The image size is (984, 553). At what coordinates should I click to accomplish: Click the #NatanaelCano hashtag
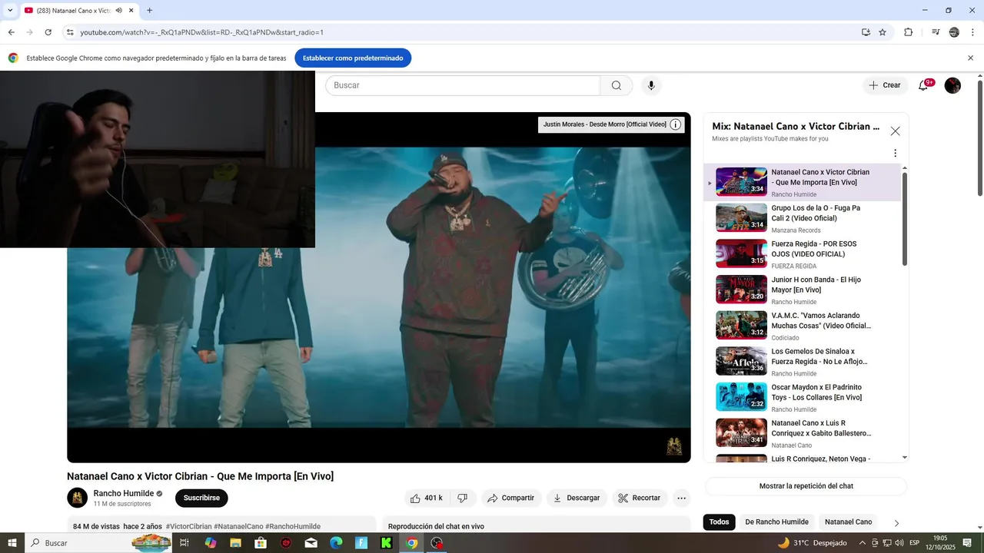[238, 526]
